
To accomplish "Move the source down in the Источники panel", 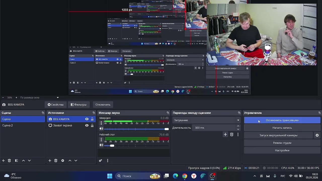I will click(76, 160).
